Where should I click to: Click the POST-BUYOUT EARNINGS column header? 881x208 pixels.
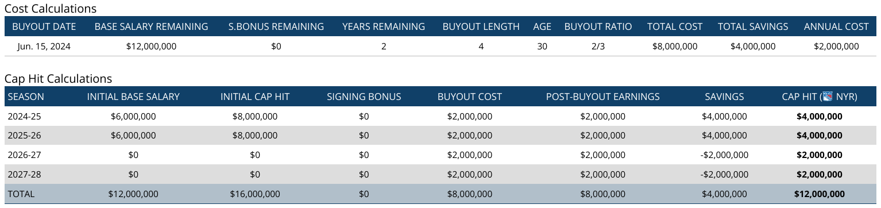pos(602,97)
